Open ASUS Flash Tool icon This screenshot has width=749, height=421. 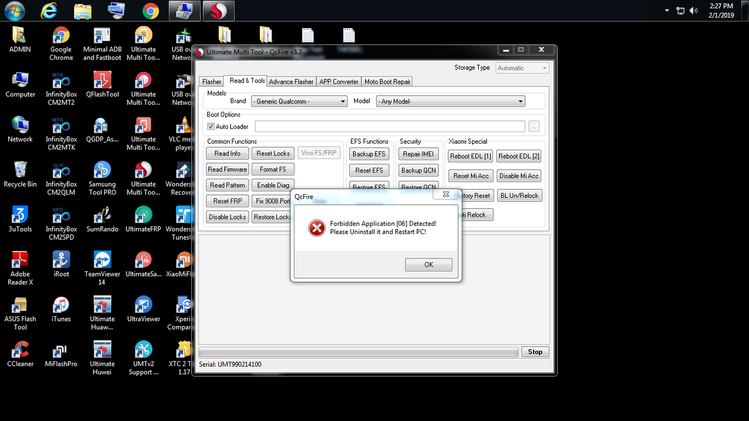coord(20,314)
